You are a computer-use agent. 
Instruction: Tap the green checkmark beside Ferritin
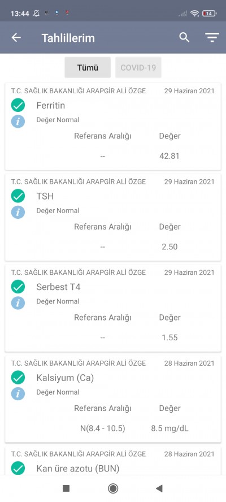[18, 105]
